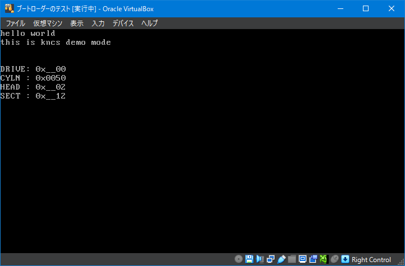Viewport: 405px width, 266px height.
Task: Open the recording status indicator
Action: [x=314, y=259]
